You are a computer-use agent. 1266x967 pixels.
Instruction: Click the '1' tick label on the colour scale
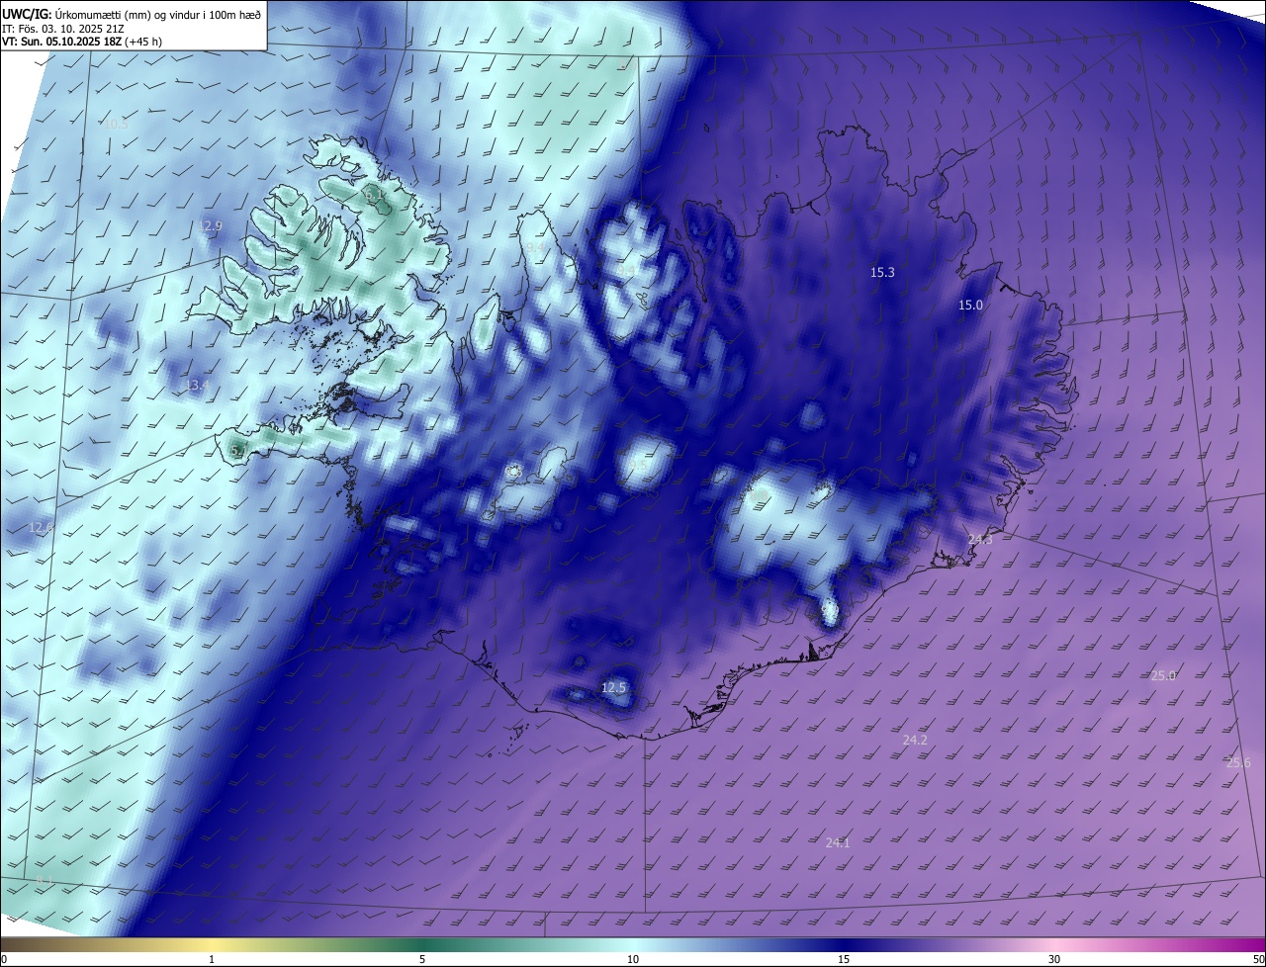[212, 959]
